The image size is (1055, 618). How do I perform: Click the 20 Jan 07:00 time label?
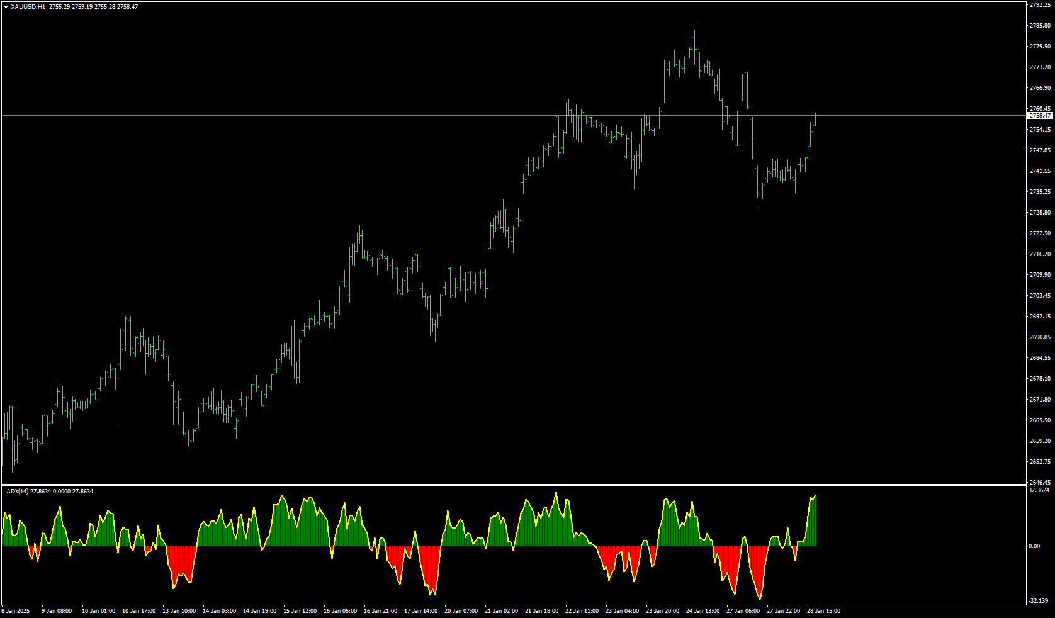(461, 610)
